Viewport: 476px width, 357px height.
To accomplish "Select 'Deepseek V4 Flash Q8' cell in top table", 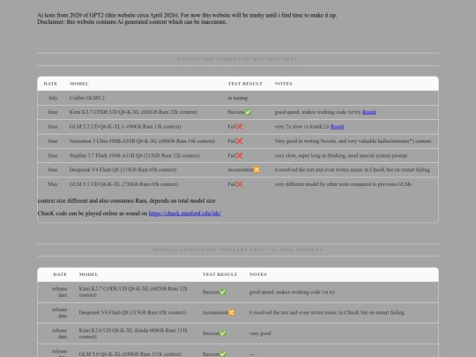I will 123,170.
